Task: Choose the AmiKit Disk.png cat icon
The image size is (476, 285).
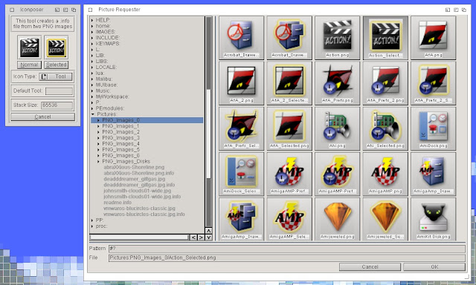Action: pyautogui.click(x=433, y=219)
